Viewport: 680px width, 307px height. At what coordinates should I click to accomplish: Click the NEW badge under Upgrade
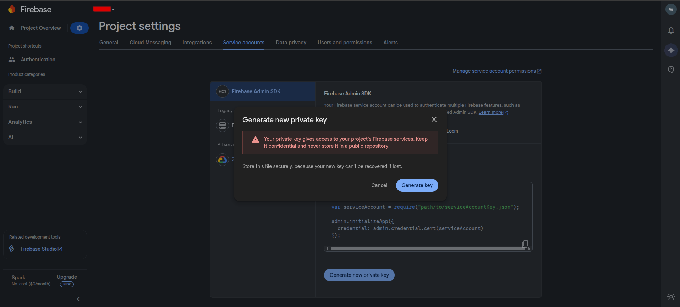[x=67, y=284]
